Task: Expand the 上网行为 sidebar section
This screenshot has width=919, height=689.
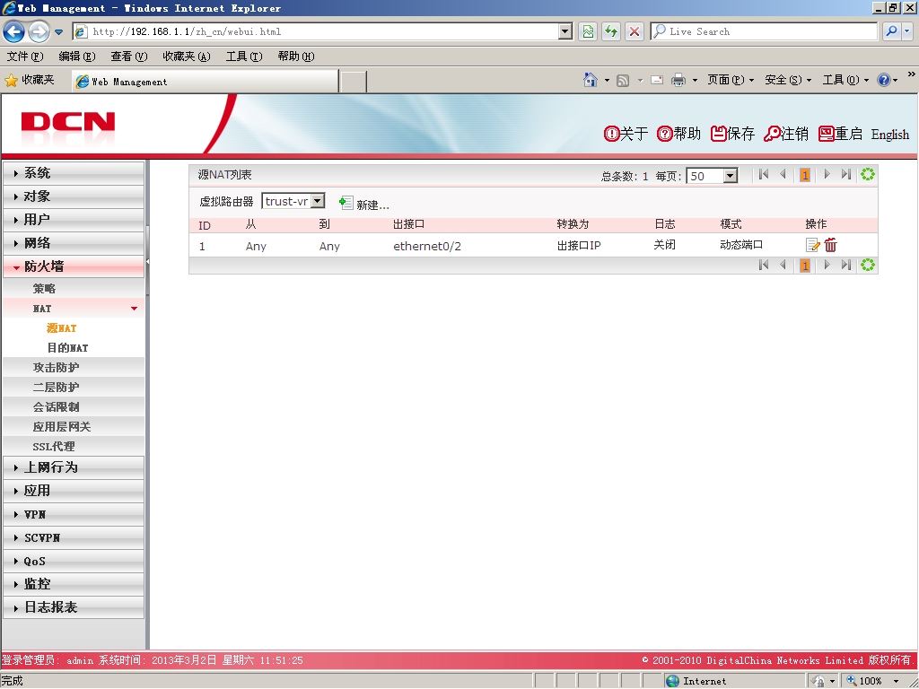Action: (74, 467)
